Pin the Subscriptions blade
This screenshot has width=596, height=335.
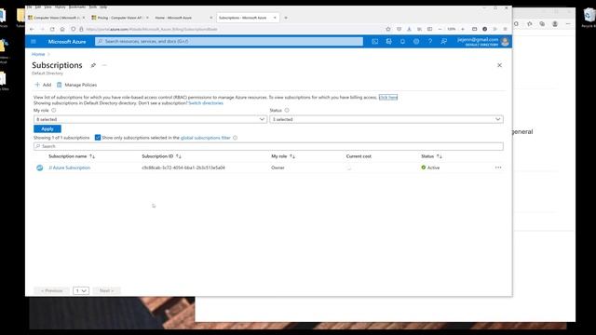tap(93, 65)
